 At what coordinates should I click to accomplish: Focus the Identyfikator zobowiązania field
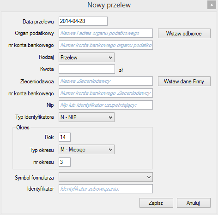point(106,189)
